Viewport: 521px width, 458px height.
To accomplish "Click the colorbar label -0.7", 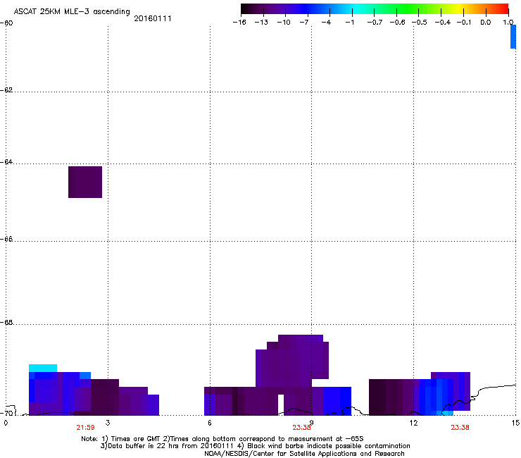I will coord(375,23).
